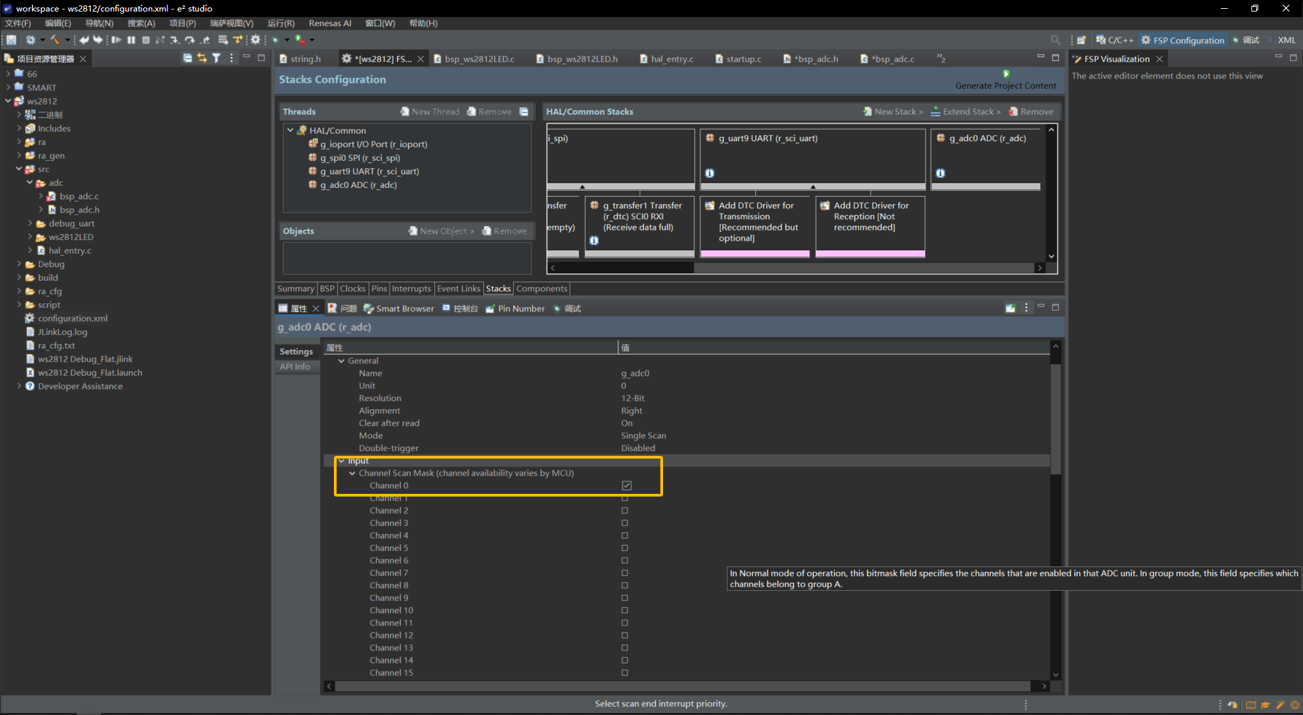Open the Build configuration dropdown arrow
The image size is (1303, 715).
(x=67, y=40)
